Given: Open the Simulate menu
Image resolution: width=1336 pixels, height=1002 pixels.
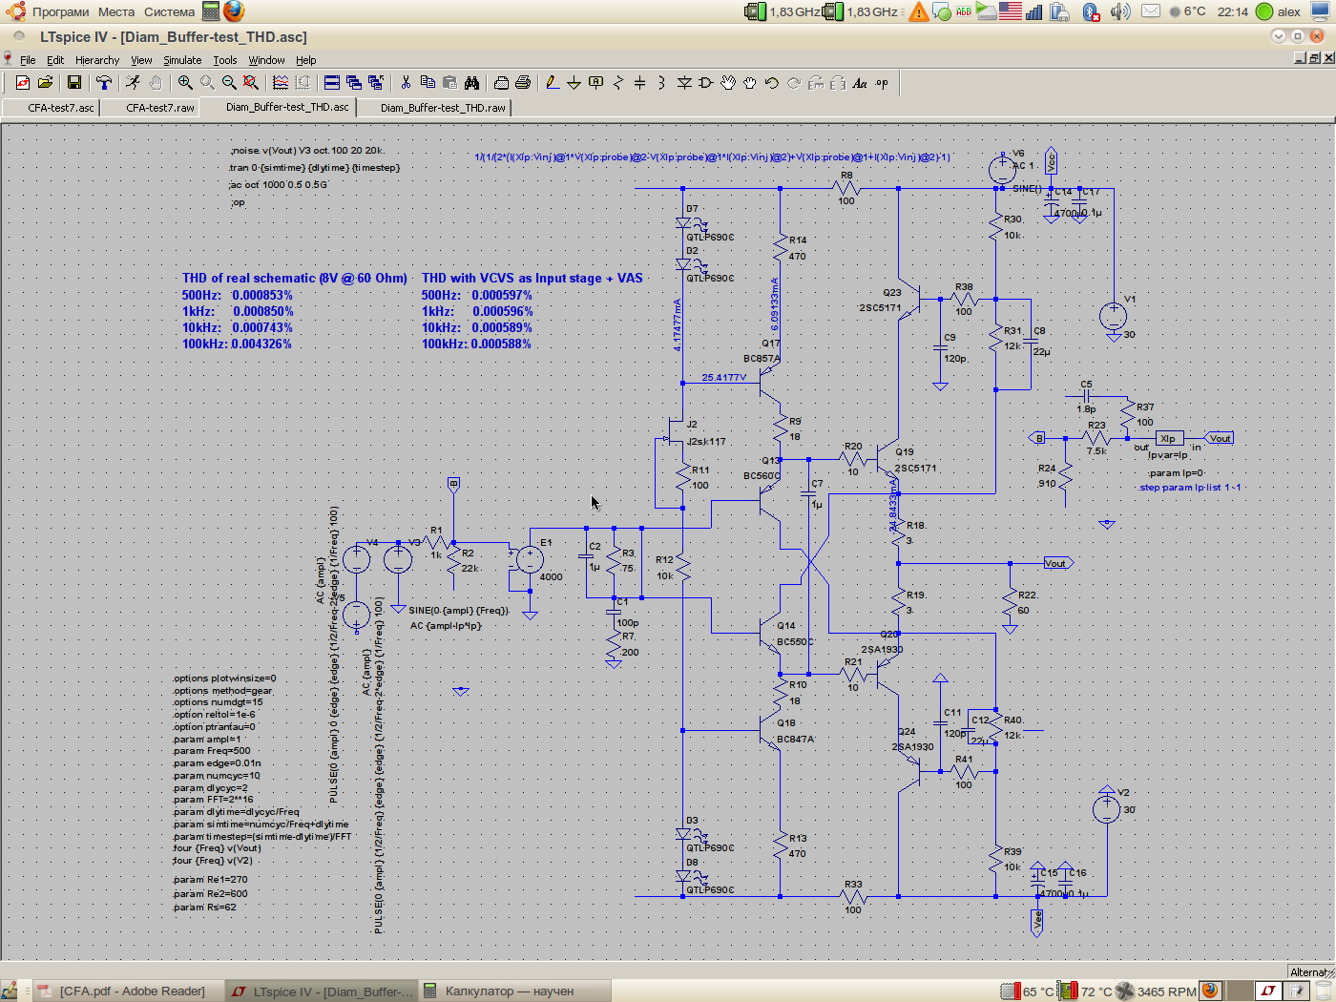Looking at the screenshot, I should pyautogui.click(x=182, y=60).
